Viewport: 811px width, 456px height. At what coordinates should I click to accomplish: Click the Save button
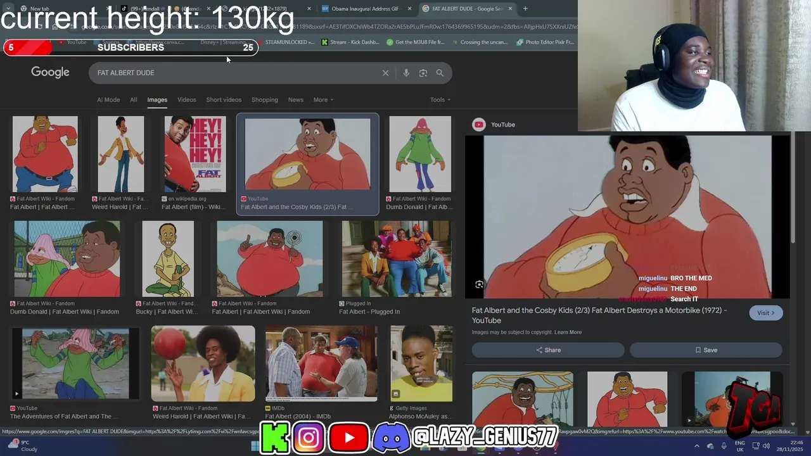[x=706, y=350]
